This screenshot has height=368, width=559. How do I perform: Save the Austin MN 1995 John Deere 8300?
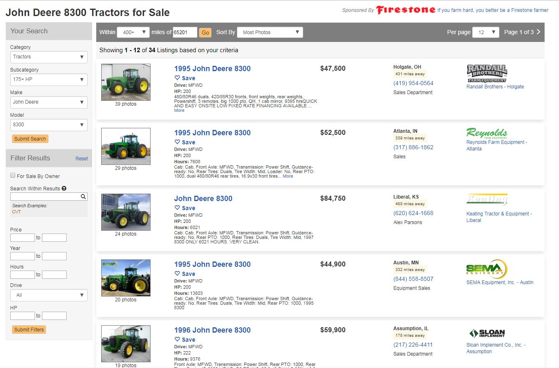point(185,274)
